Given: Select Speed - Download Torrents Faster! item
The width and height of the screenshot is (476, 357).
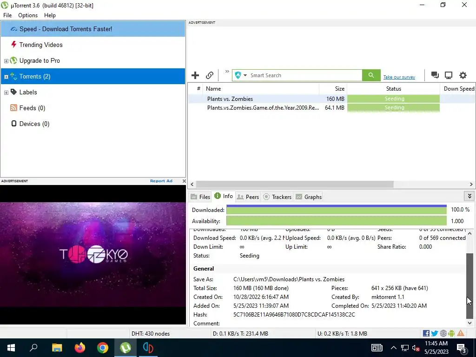Looking at the screenshot, I should (x=93, y=29).
